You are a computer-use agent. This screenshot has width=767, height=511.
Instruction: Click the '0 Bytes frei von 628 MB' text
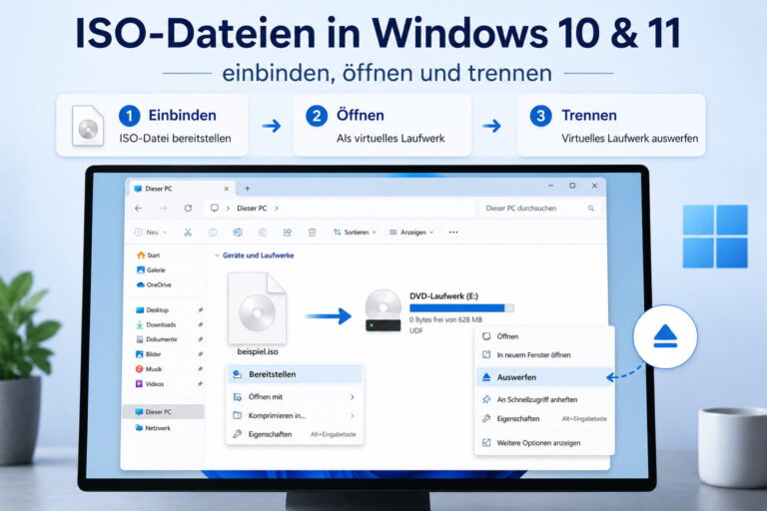pyautogui.click(x=445, y=319)
